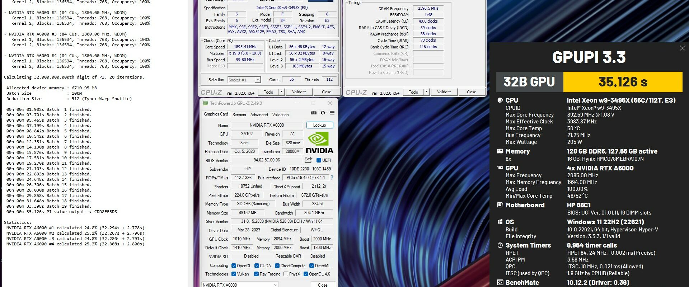Click Close in left CPU-Z window
The image size is (689, 287).
coord(327,92)
